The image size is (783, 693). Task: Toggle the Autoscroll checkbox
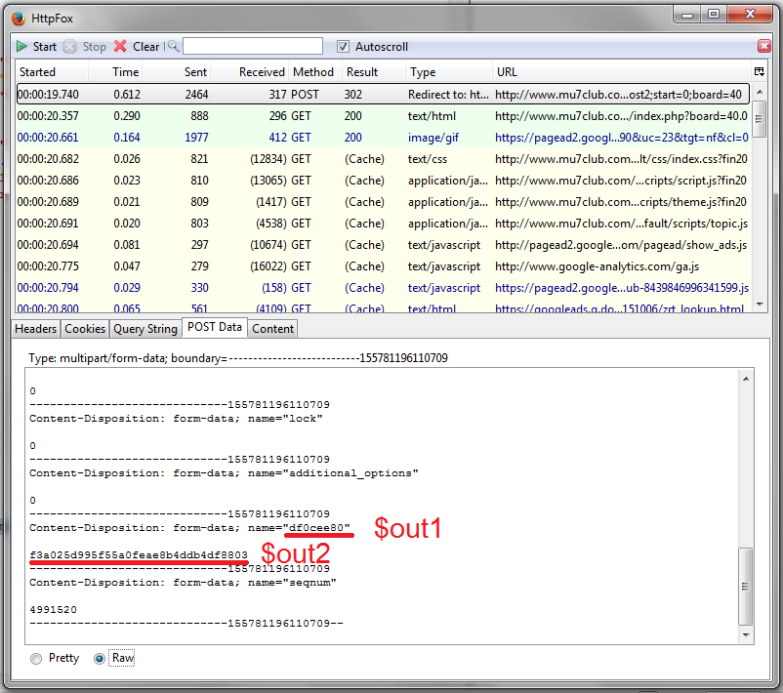(343, 47)
